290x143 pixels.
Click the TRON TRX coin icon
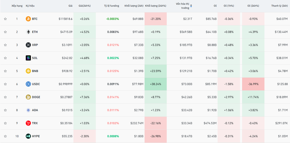pos(28,123)
